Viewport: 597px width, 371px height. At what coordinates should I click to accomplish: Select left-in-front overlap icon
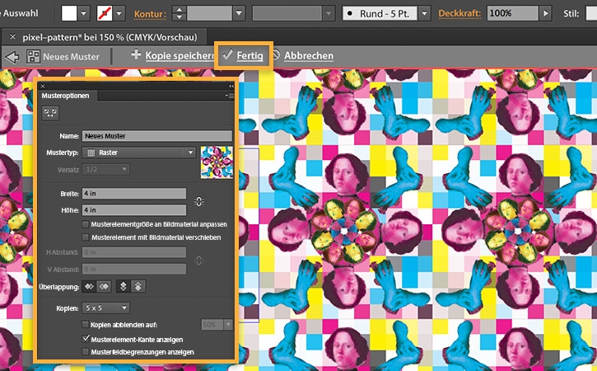(90, 286)
